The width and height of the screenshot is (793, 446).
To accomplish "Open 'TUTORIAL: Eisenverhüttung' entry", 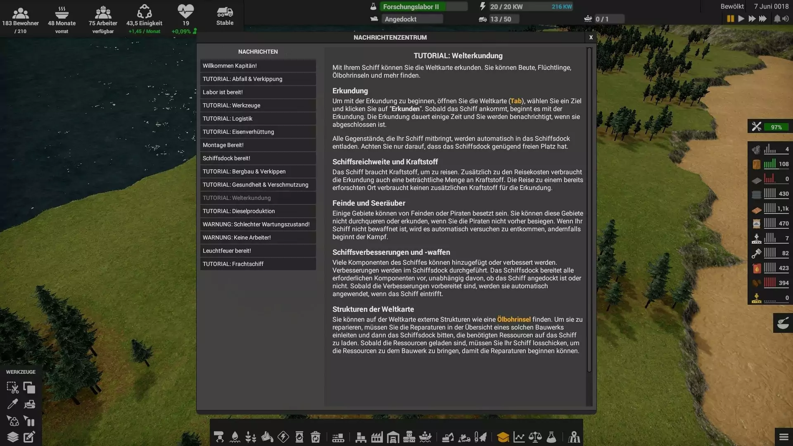I will [x=258, y=132].
